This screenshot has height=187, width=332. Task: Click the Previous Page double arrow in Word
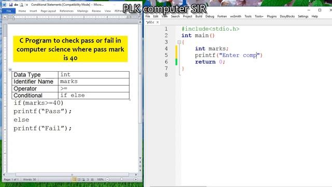(x=140, y=162)
